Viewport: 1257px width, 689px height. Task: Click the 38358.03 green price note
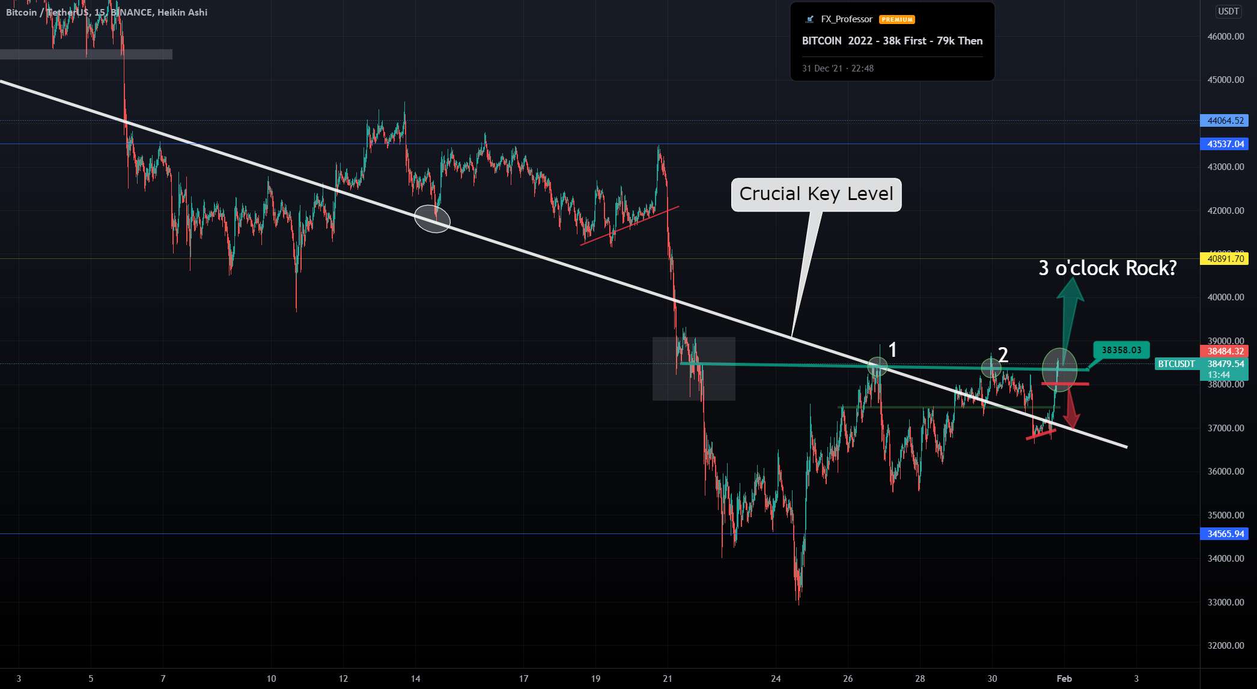click(x=1121, y=350)
